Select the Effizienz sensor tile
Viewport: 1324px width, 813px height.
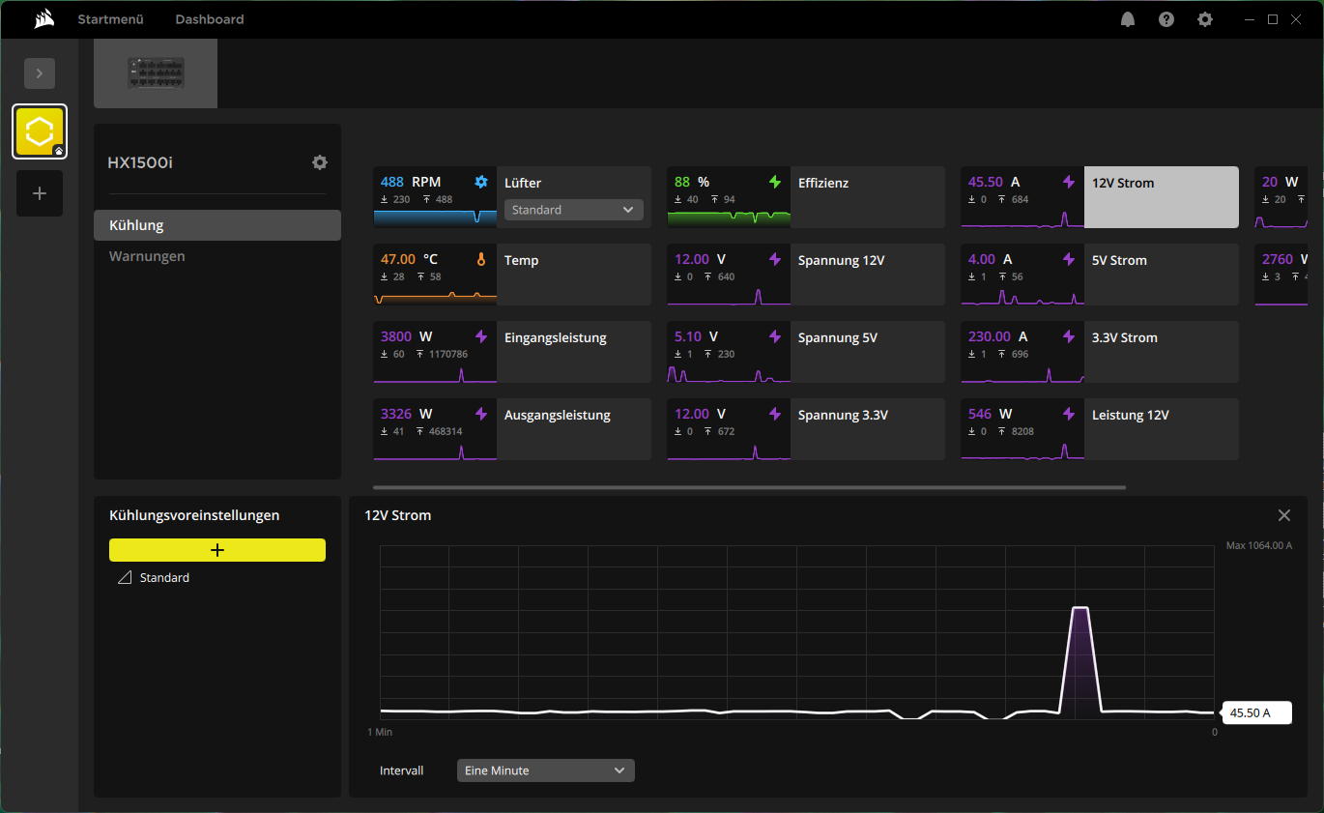(x=806, y=197)
